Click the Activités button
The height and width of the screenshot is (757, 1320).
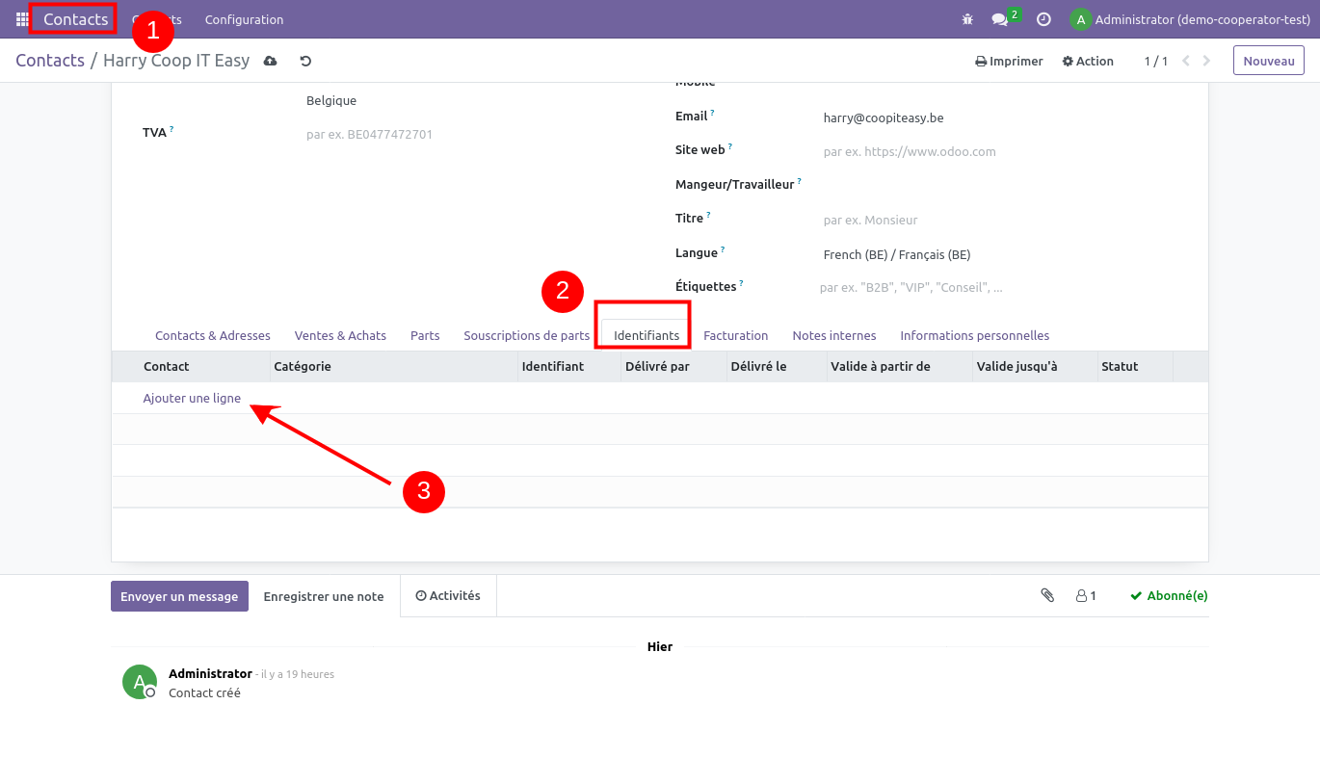click(448, 596)
